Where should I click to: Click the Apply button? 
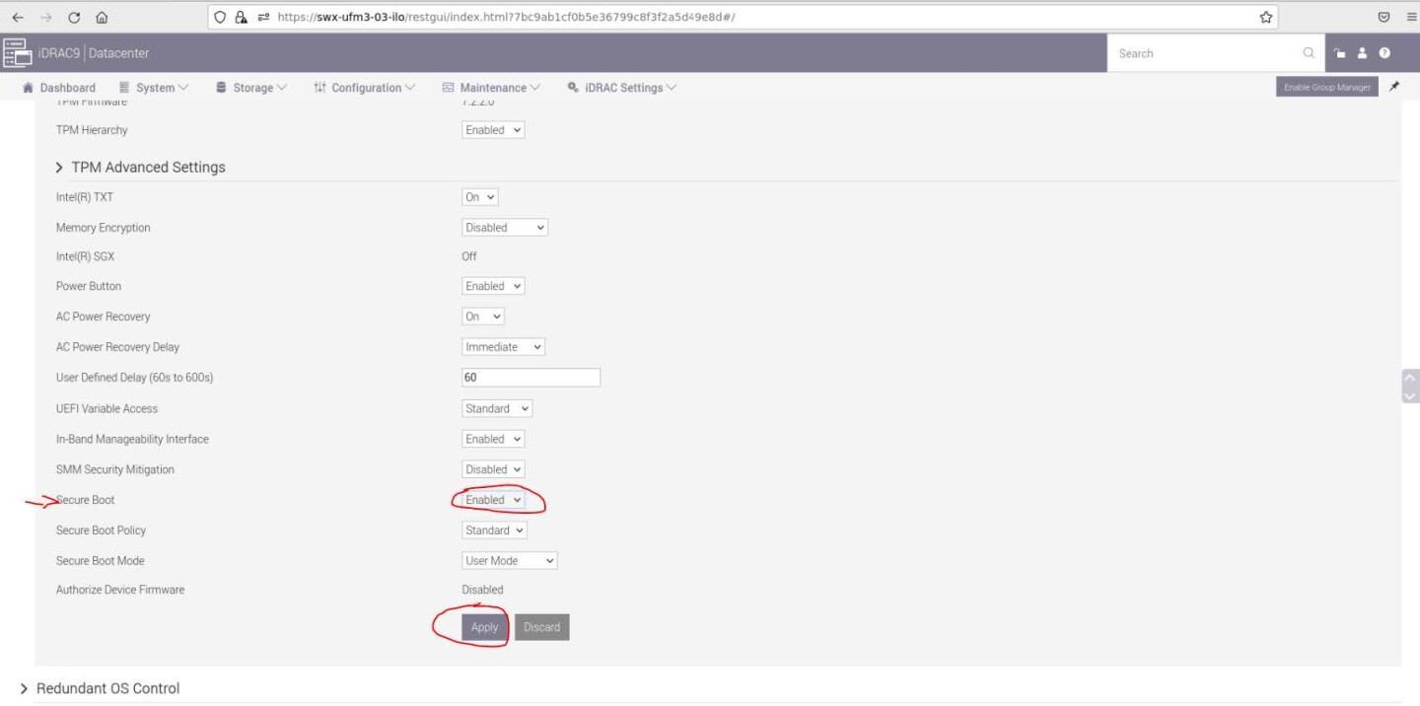pyautogui.click(x=484, y=627)
